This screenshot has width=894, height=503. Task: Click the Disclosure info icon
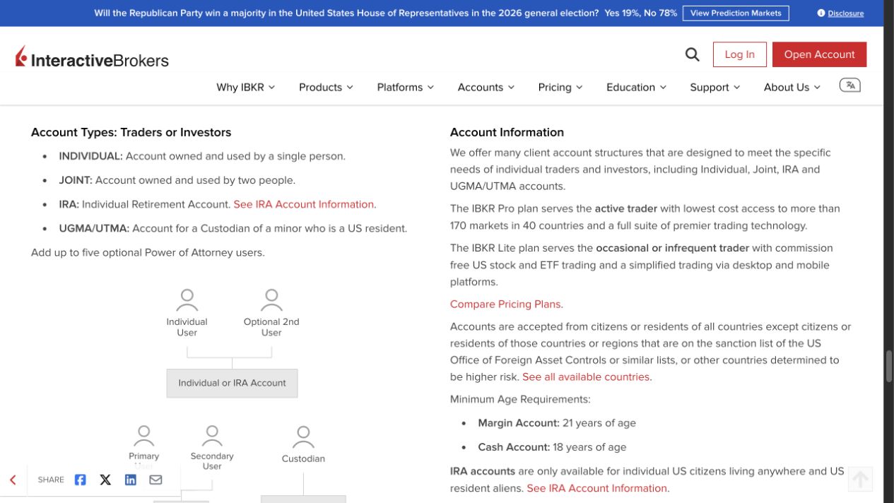click(x=821, y=13)
